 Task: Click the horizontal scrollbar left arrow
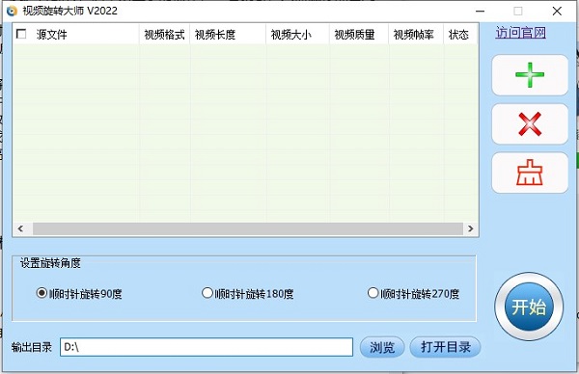20,228
